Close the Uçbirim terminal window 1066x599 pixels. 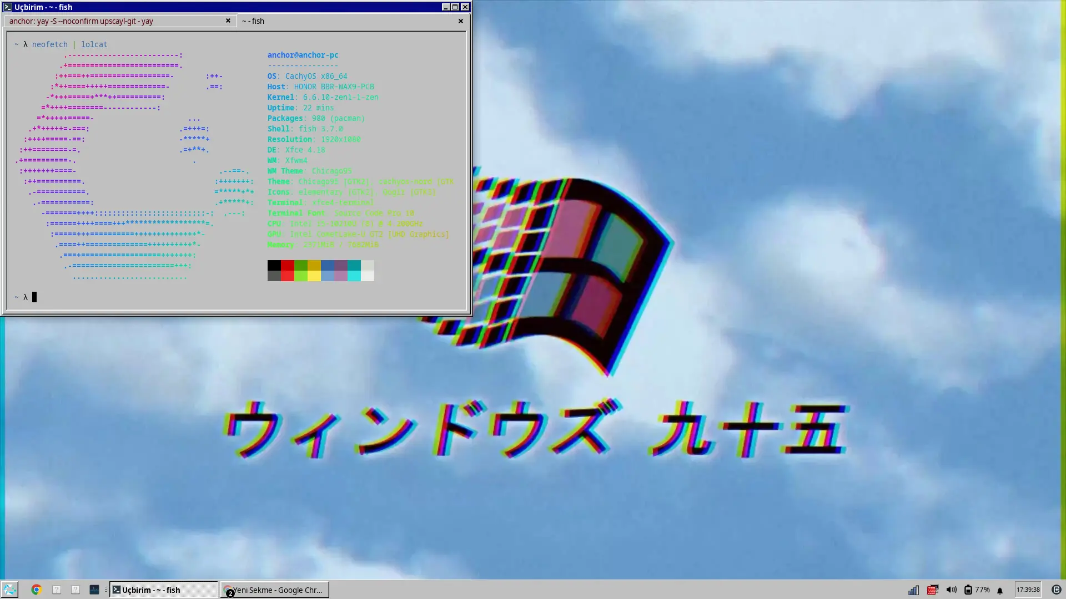click(465, 7)
